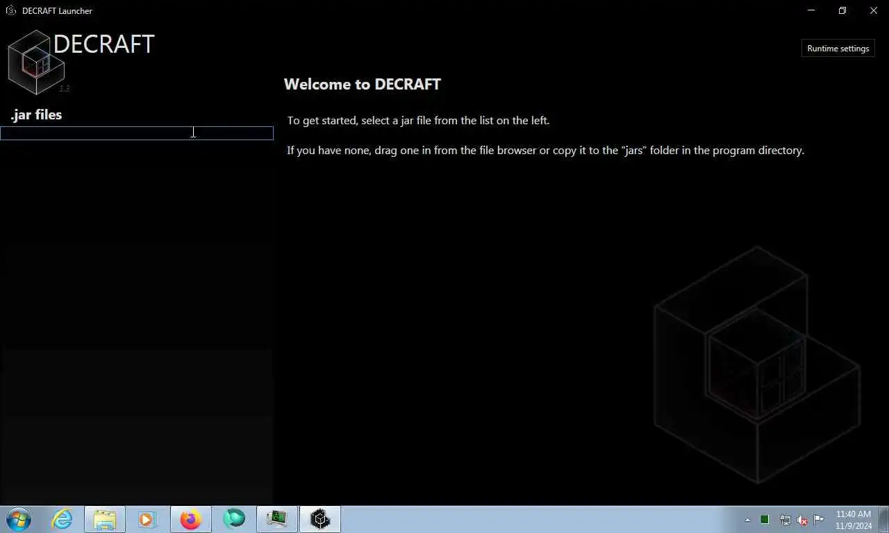Restore down the DECRAFT Launcher window
This screenshot has height=533, width=889.
(x=842, y=10)
